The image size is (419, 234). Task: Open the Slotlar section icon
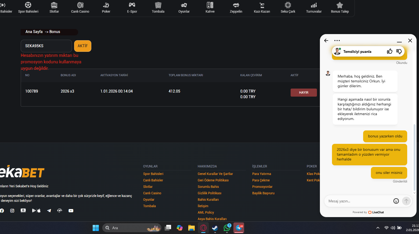(x=54, y=5)
